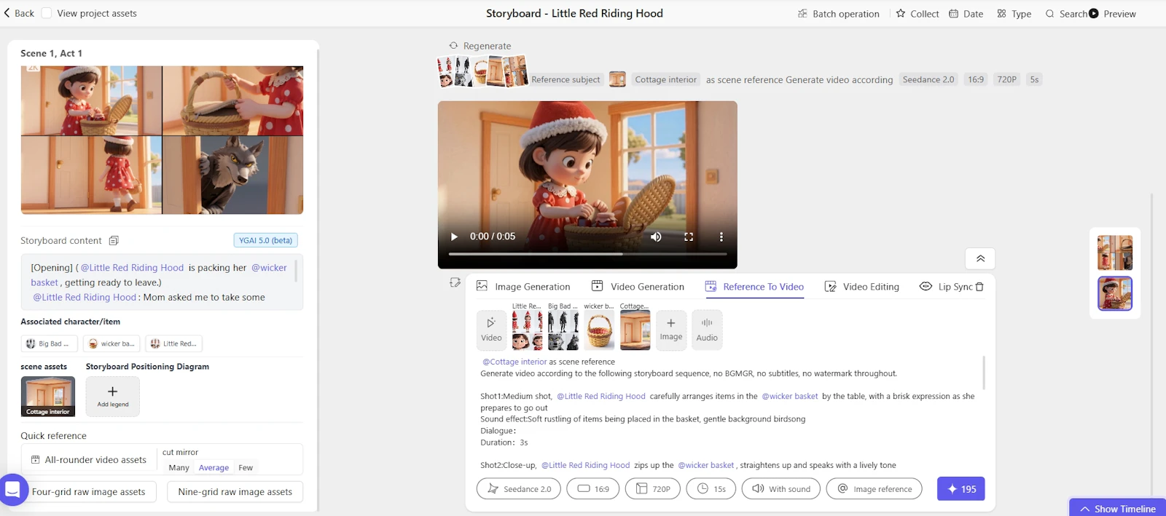The width and height of the screenshot is (1166, 516).
Task: Click All-rounder video assets
Action: pos(88,460)
